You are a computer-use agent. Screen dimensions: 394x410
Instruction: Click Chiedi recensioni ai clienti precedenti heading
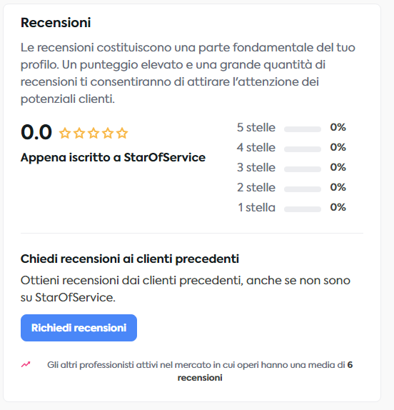click(x=130, y=259)
